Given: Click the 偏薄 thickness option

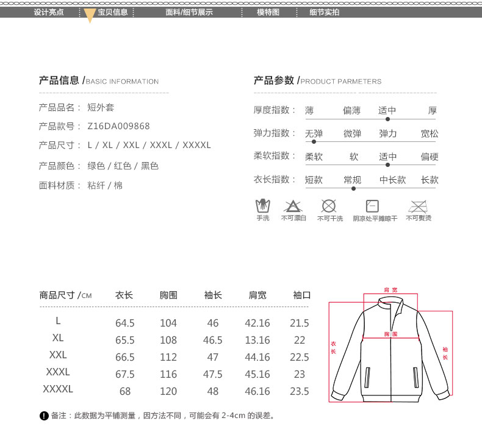Looking at the screenshot, I should coord(351,110).
